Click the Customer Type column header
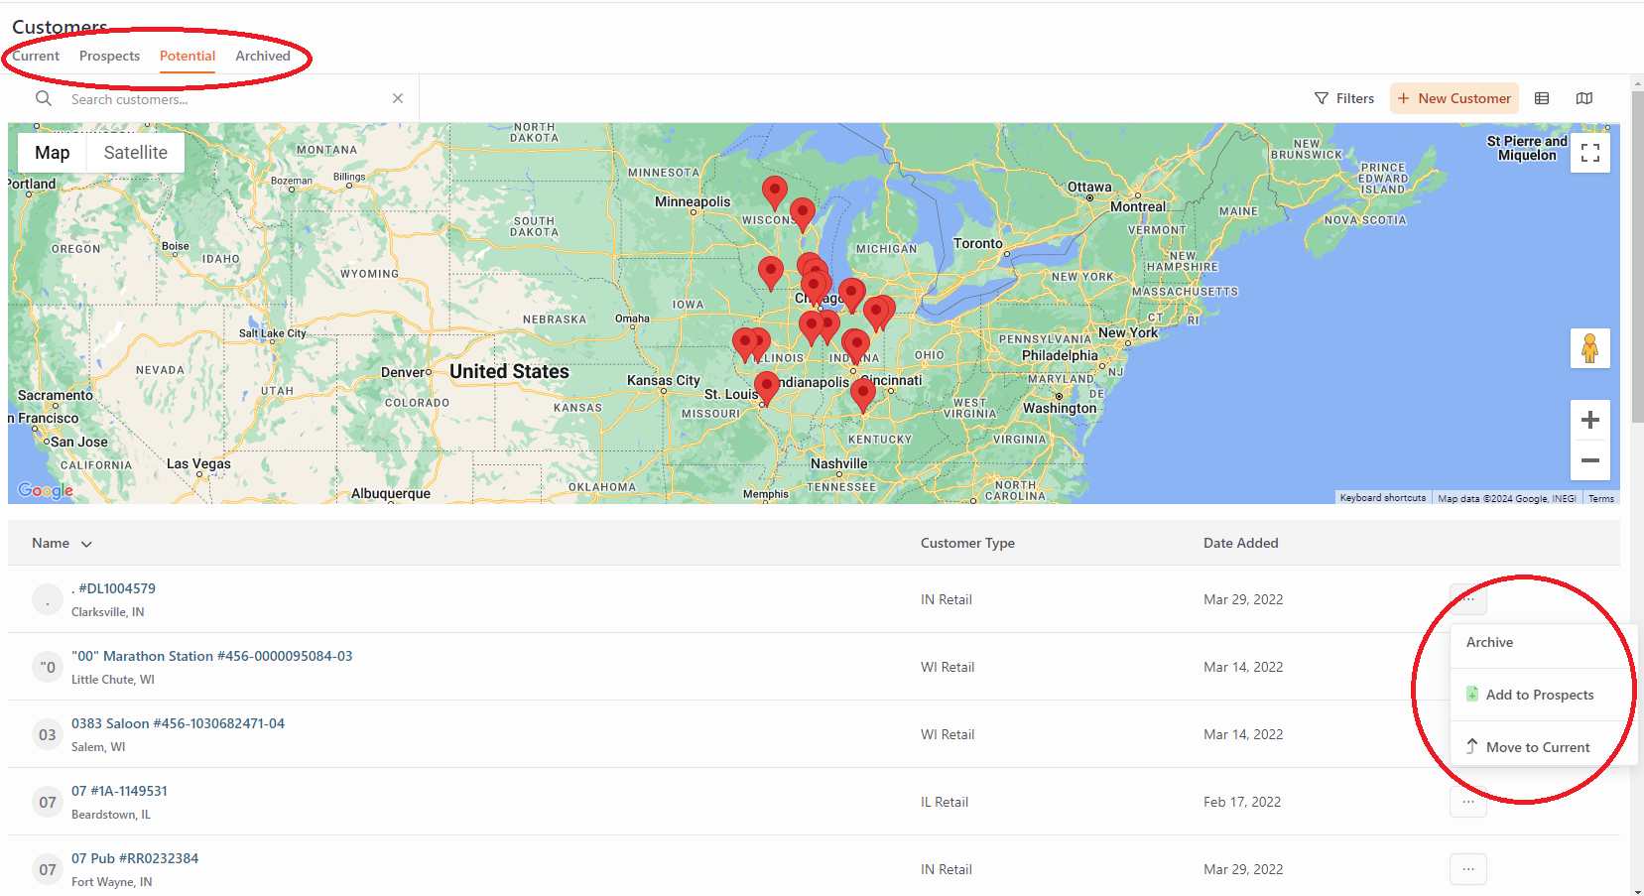1644x896 pixels. [967, 543]
